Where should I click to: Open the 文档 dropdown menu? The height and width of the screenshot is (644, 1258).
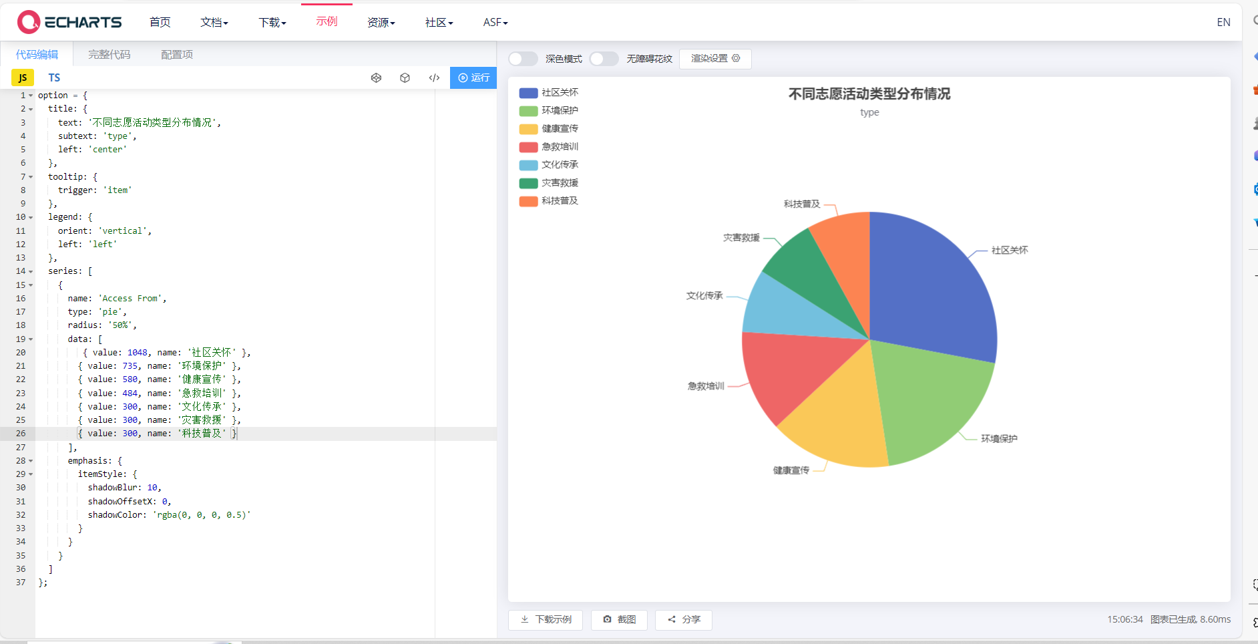point(214,22)
